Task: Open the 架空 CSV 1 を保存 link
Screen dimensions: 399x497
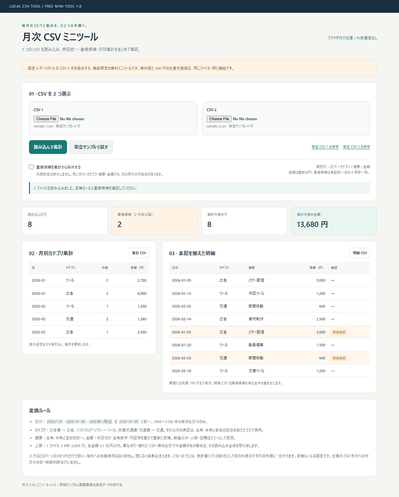Action: point(325,147)
